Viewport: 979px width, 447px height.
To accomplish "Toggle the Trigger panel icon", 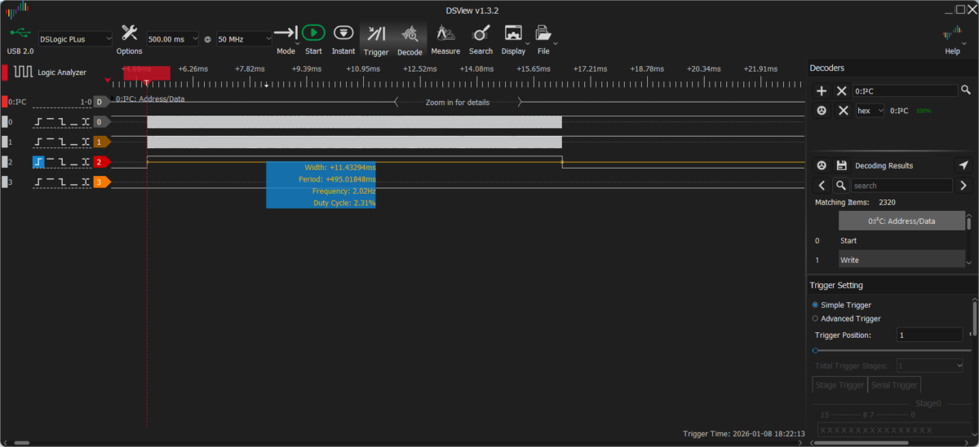I will point(376,33).
